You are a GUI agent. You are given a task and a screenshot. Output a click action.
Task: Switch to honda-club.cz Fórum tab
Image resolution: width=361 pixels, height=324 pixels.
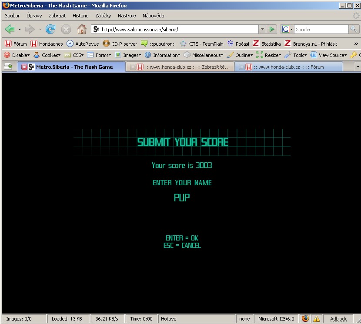(x=288, y=67)
